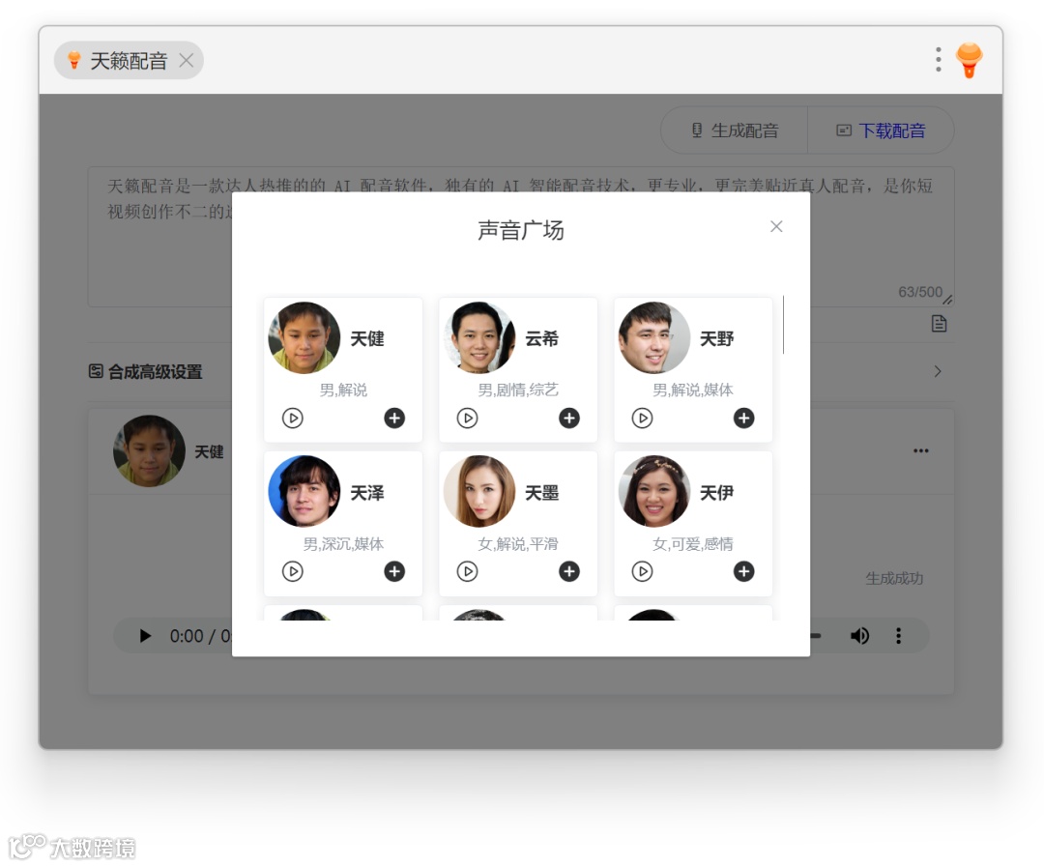1044x867 pixels.
Task: Click the 男,解说,媒体 tag text
Action: click(x=693, y=390)
